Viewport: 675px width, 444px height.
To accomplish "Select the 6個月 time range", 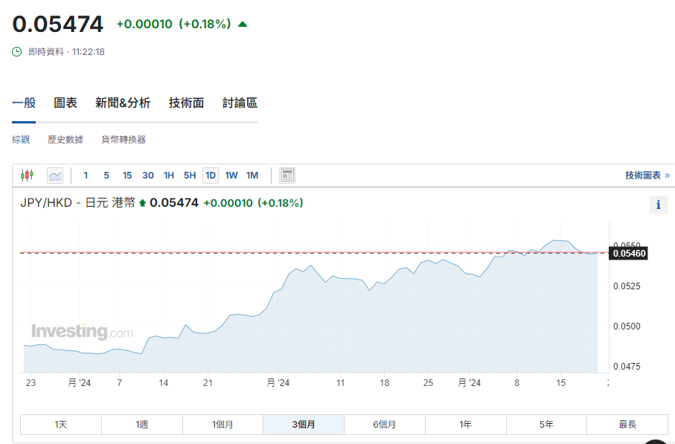I will point(384,425).
